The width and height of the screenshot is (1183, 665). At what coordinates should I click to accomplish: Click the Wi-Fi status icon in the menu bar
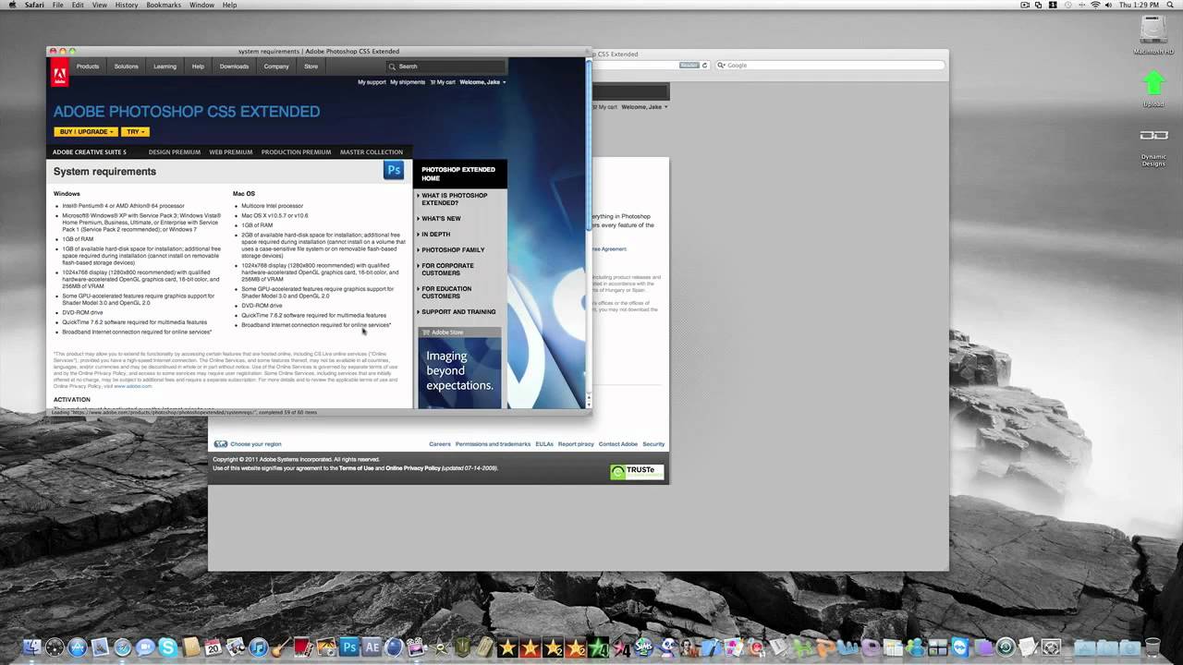(x=1096, y=6)
